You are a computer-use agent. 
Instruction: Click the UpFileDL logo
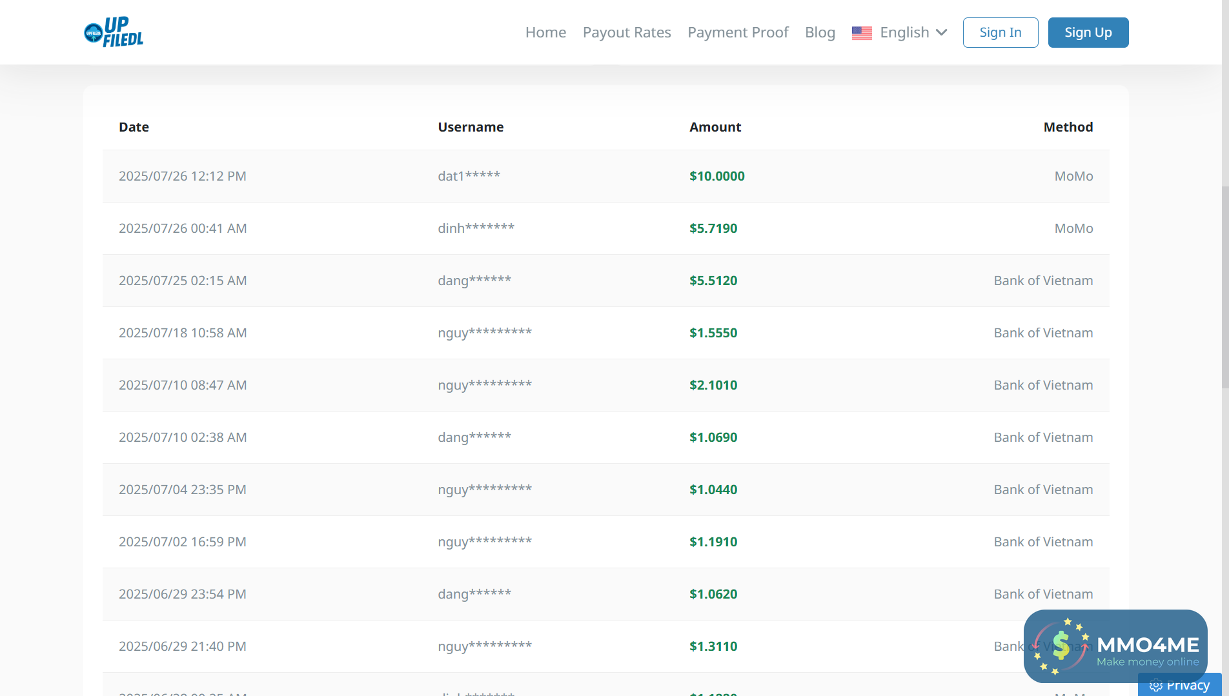pyautogui.click(x=114, y=32)
